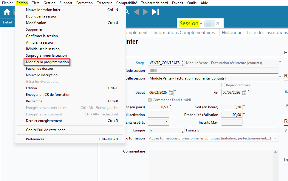Expand the formation type dropdown
This screenshot has height=181, width=288.
pos(275,138)
